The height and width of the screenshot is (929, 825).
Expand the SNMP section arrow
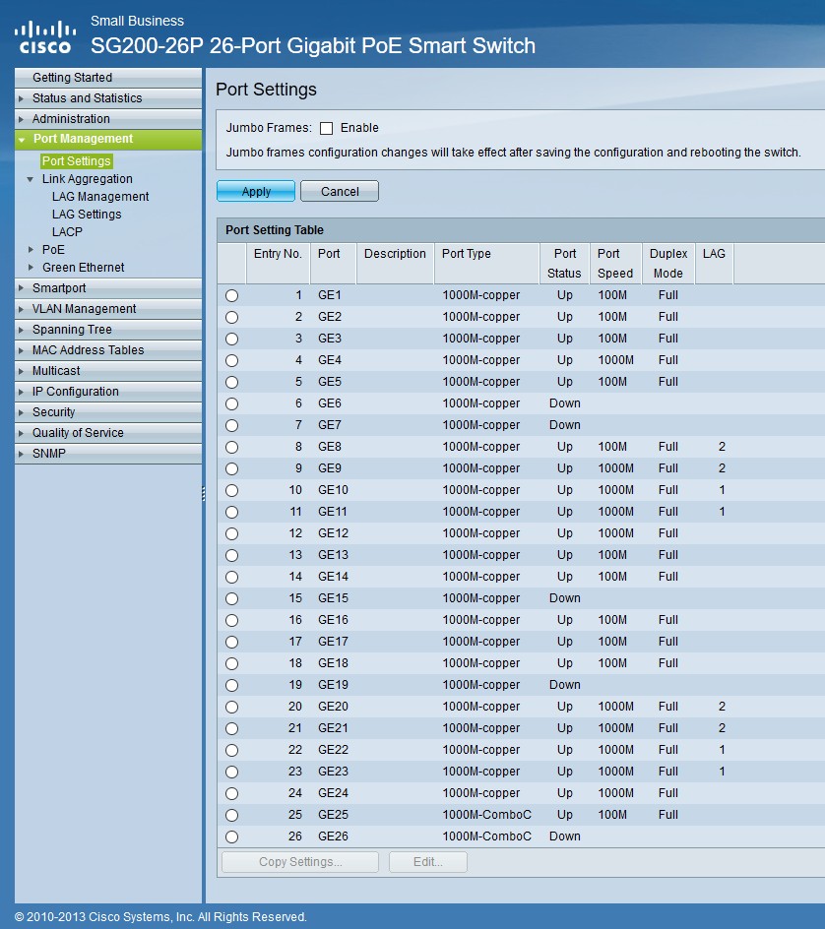point(22,454)
